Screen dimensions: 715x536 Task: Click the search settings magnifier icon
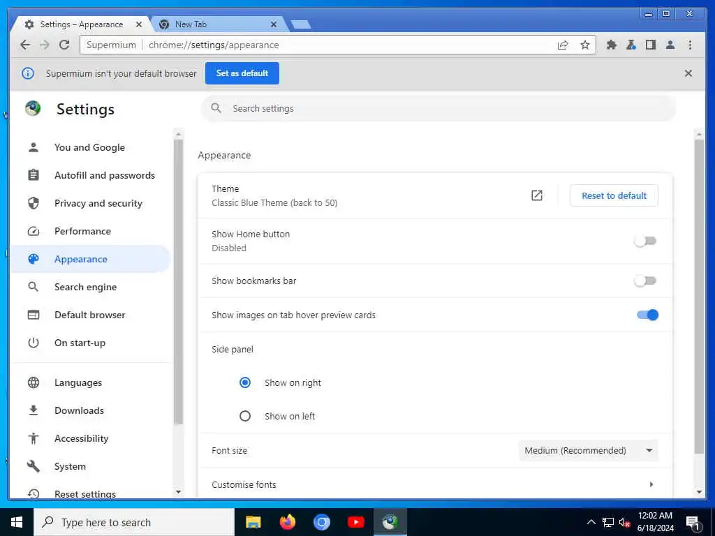216,108
